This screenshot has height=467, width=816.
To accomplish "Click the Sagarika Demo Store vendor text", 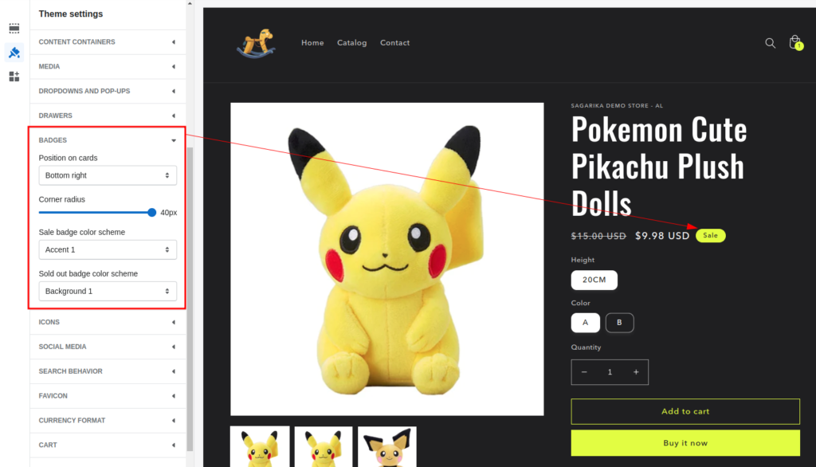I will click(617, 106).
